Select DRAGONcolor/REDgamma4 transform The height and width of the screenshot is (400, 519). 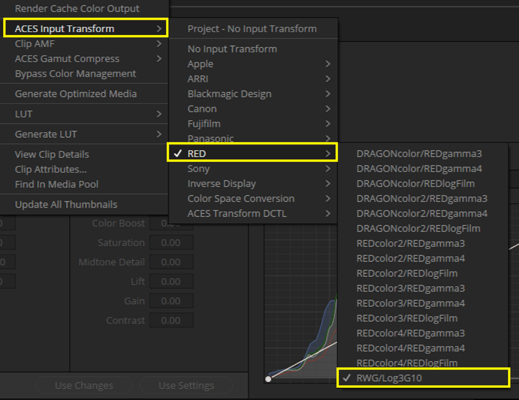click(423, 168)
